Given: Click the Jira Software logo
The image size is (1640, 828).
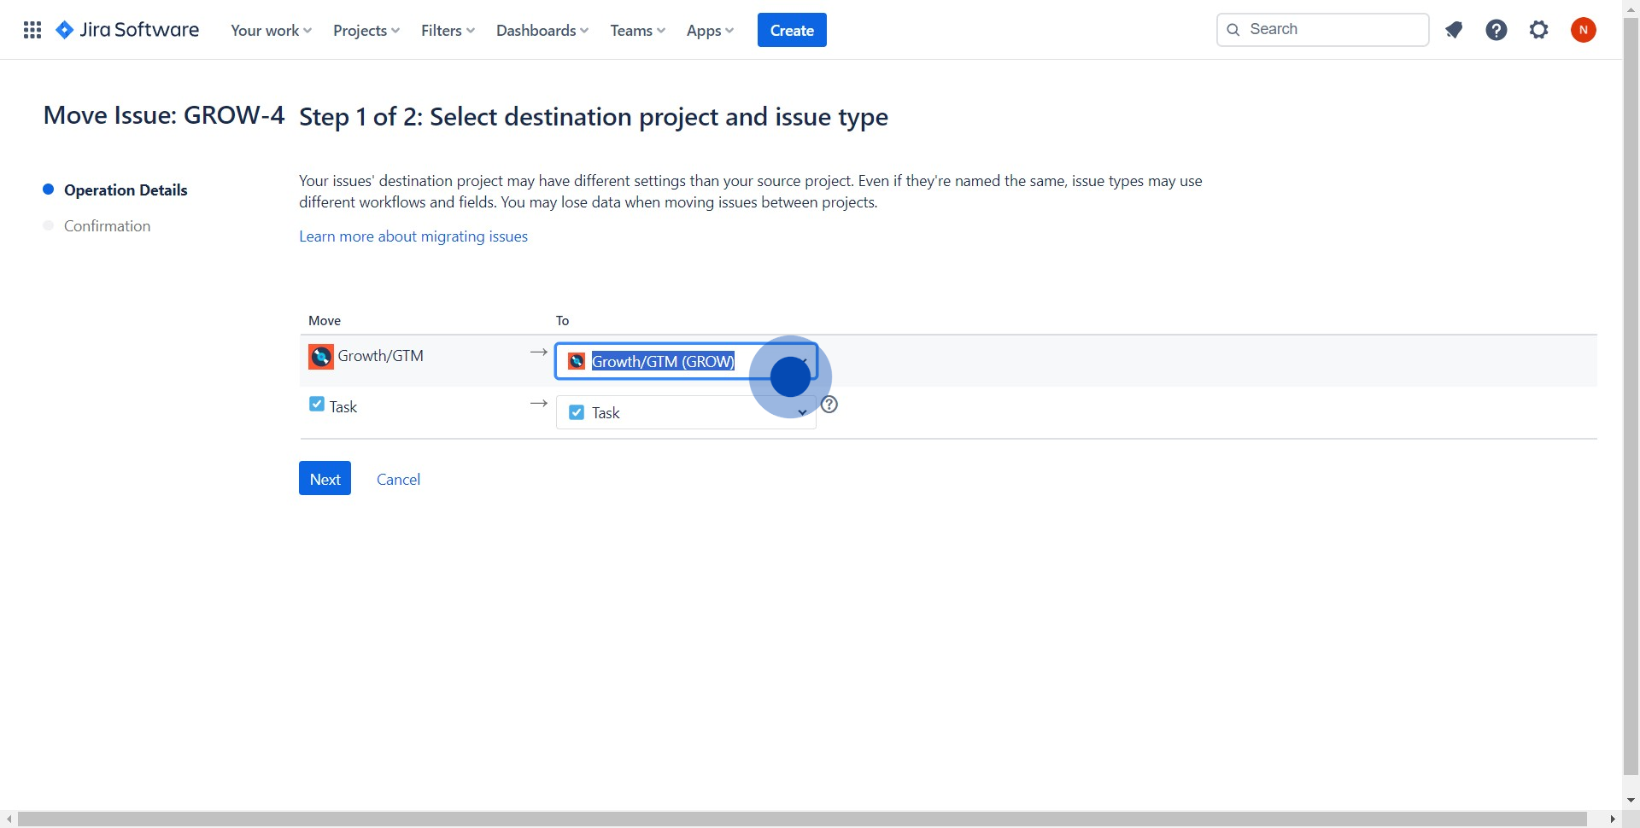Looking at the screenshot, I should pyautogui.click(x=127, y=30).
